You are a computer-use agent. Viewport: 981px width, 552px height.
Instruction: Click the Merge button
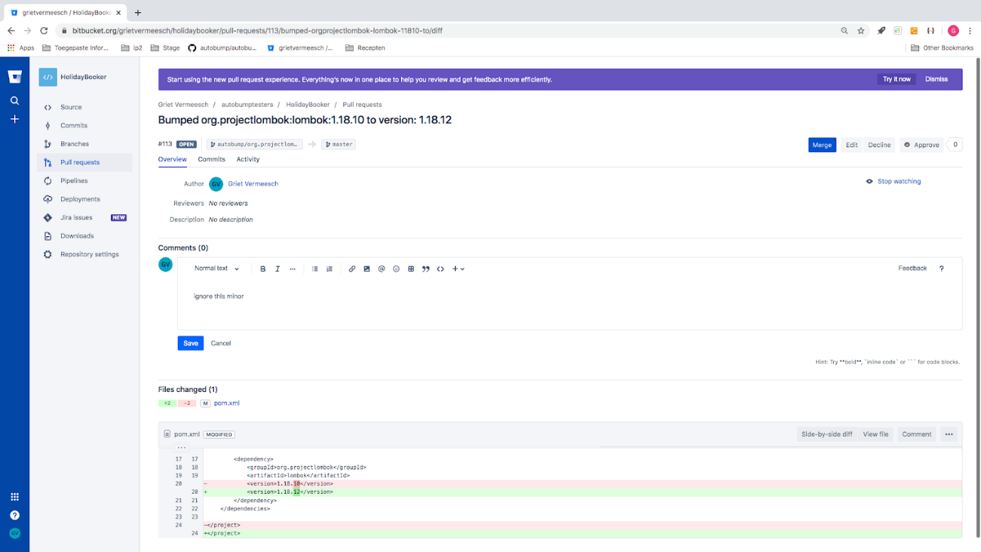tap(822, 145)
